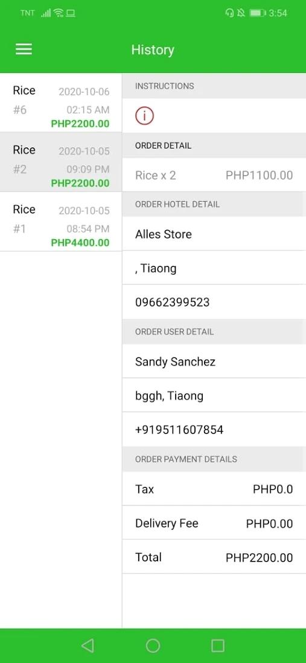Tap the Alles Store name row
This screenshot has width=306, height=663.
pyautogui.click(x=214, y=234)
